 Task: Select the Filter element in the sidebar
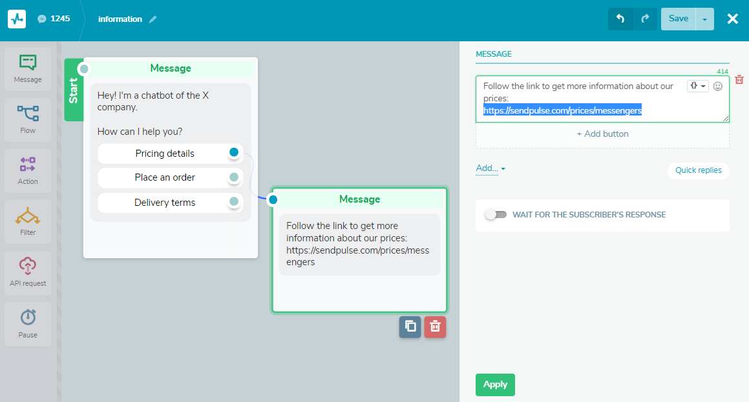pyautogui.click(x=27, y=221)
